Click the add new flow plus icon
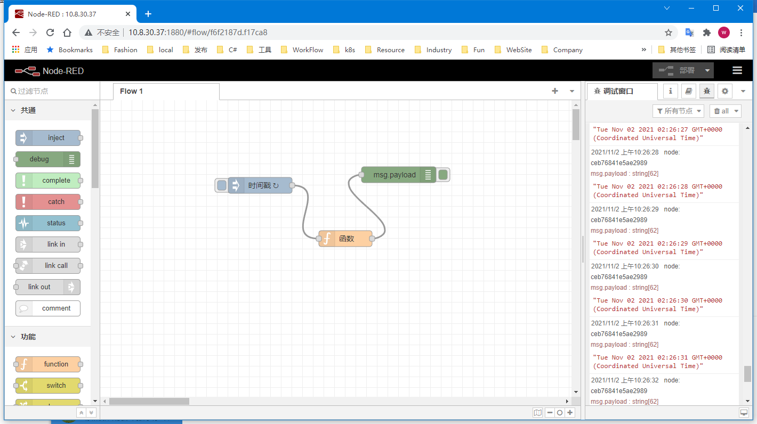The height and width of the screenshot is (424, 757). click(x=555, y=91)
